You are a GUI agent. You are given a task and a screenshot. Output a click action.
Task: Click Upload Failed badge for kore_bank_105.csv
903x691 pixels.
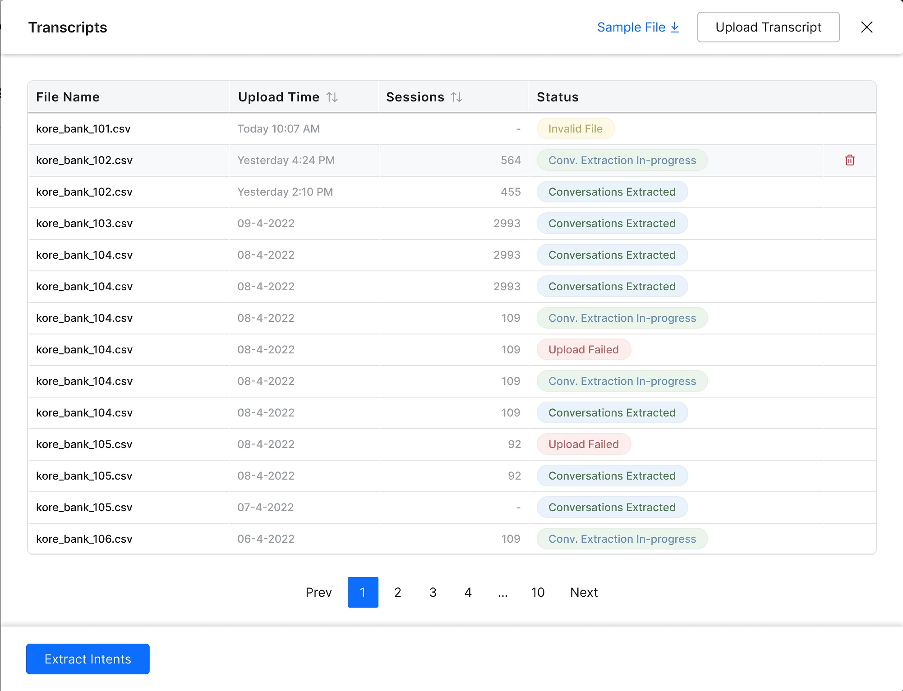[x=583, y=444]
